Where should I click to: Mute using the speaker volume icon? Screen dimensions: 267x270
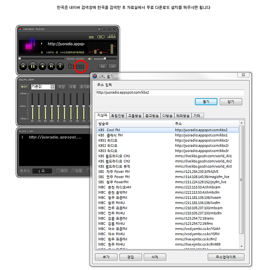[x=90, y=59]
